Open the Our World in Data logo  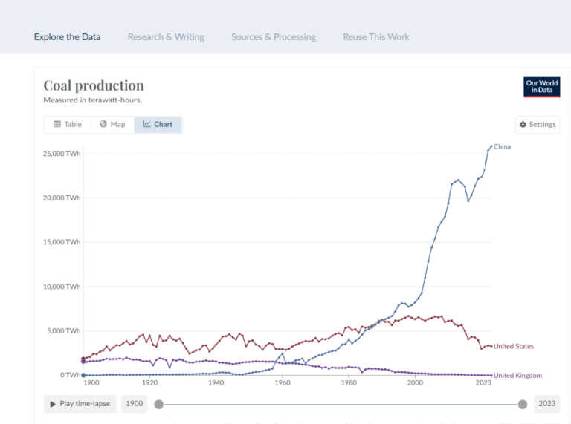541,87
